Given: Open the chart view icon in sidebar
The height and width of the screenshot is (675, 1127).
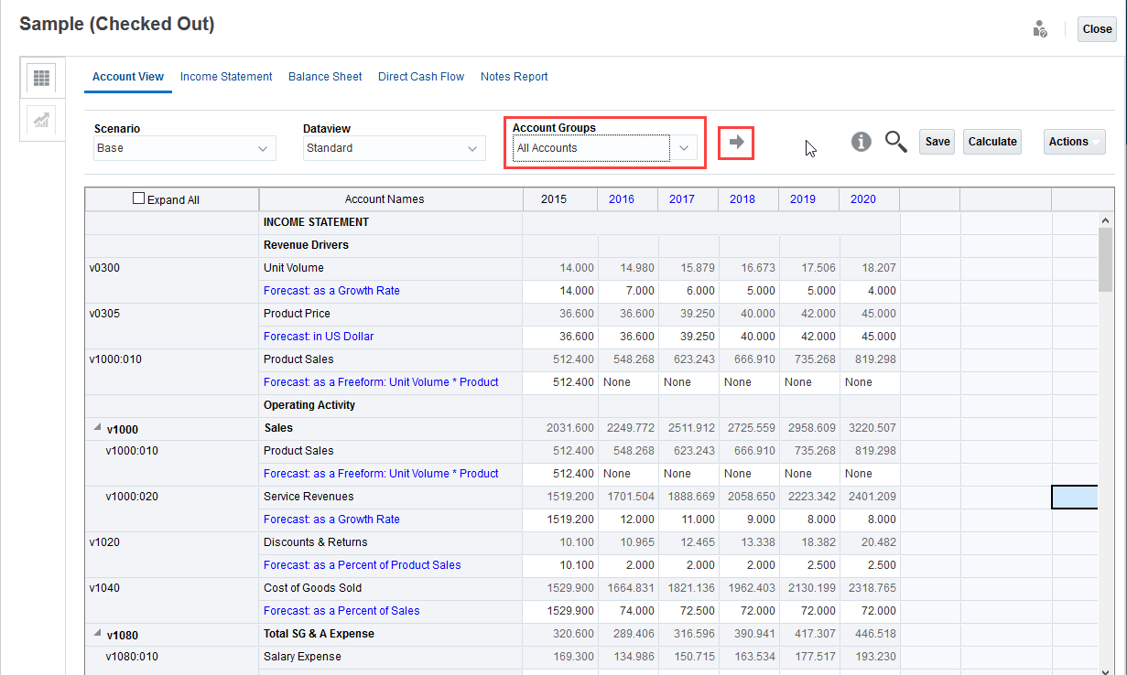Looking at the screenshot, I should [41, 120].
